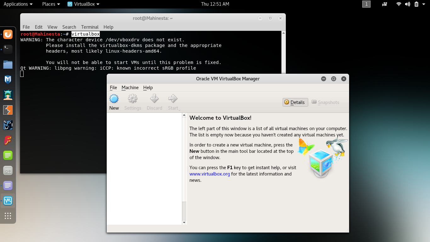This screenshot has height=242, width=430.
Task: Open the terminal window's Help menu
Action: tap(108, 27)
